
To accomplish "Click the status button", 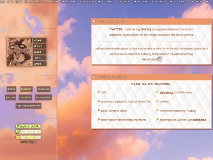I will [11, 89].
